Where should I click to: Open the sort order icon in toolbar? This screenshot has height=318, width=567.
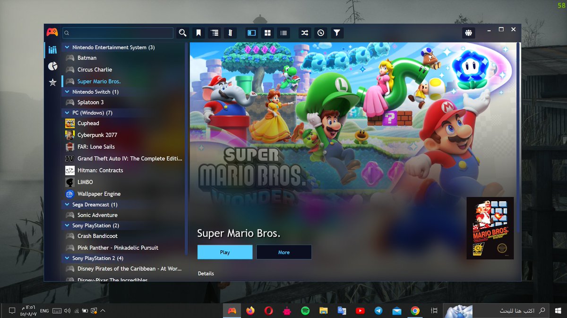[231, 33]
